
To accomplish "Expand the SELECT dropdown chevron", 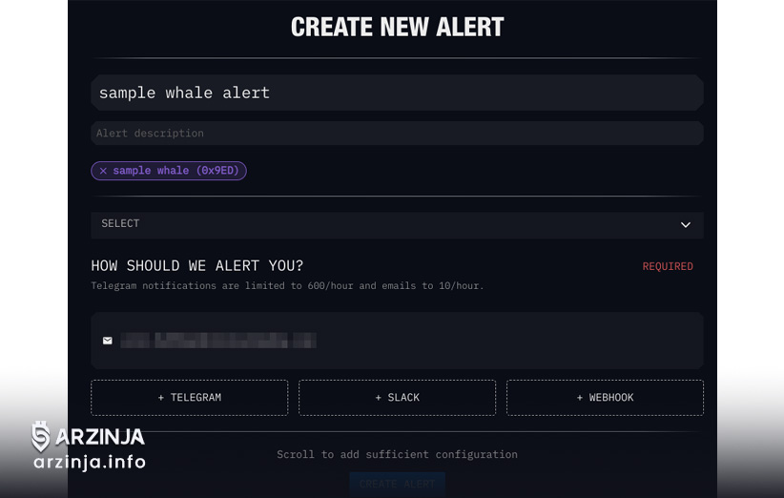I will click(x=686, y=225).
